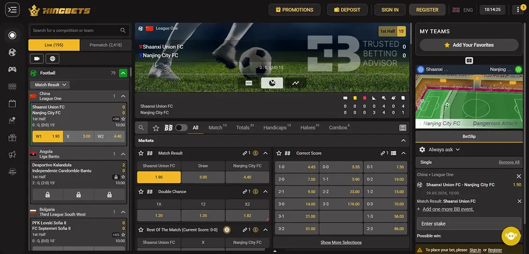This screenshot has width=529, height=254.
Task: Click the Deposit button
Action: click(347, 10)
